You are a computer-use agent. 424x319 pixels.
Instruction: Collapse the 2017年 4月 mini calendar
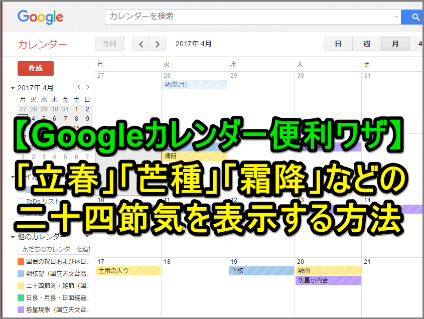pos(13,88)
